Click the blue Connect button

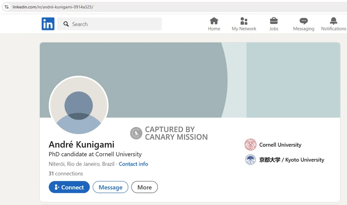pyautogui.click(x=69, y=187)
